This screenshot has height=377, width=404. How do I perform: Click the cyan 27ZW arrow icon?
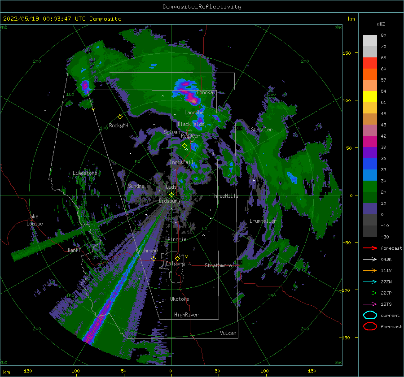coord(370,282)
